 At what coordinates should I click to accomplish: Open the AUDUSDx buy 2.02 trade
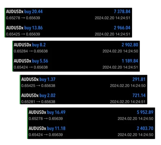83,99
